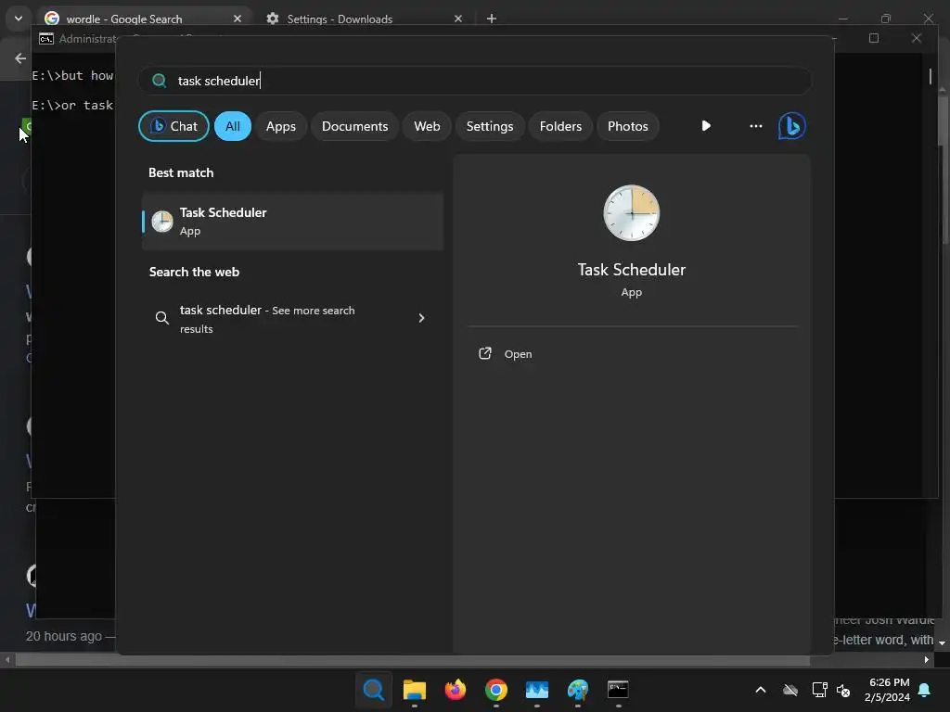Expand web result chevron arrow
Screen dimensions: 950x712
point(422,318)
